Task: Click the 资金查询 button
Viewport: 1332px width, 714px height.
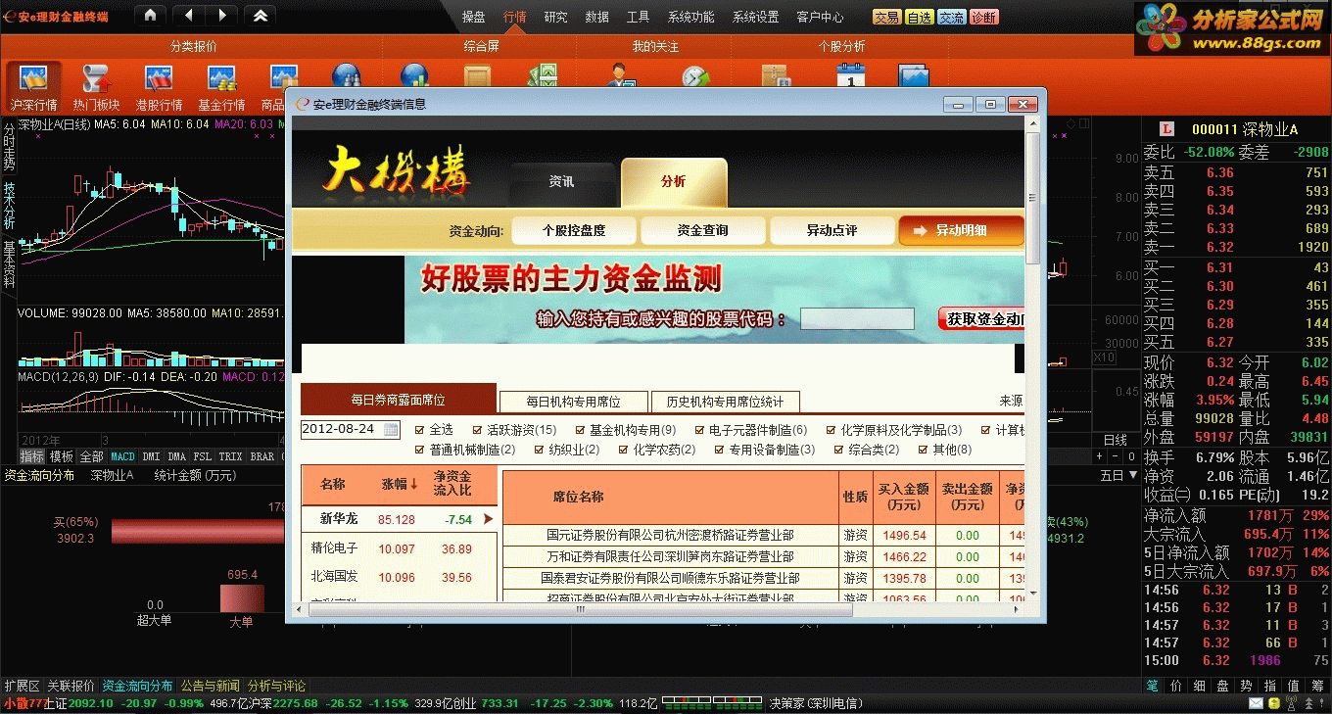Action: (702, 230)
